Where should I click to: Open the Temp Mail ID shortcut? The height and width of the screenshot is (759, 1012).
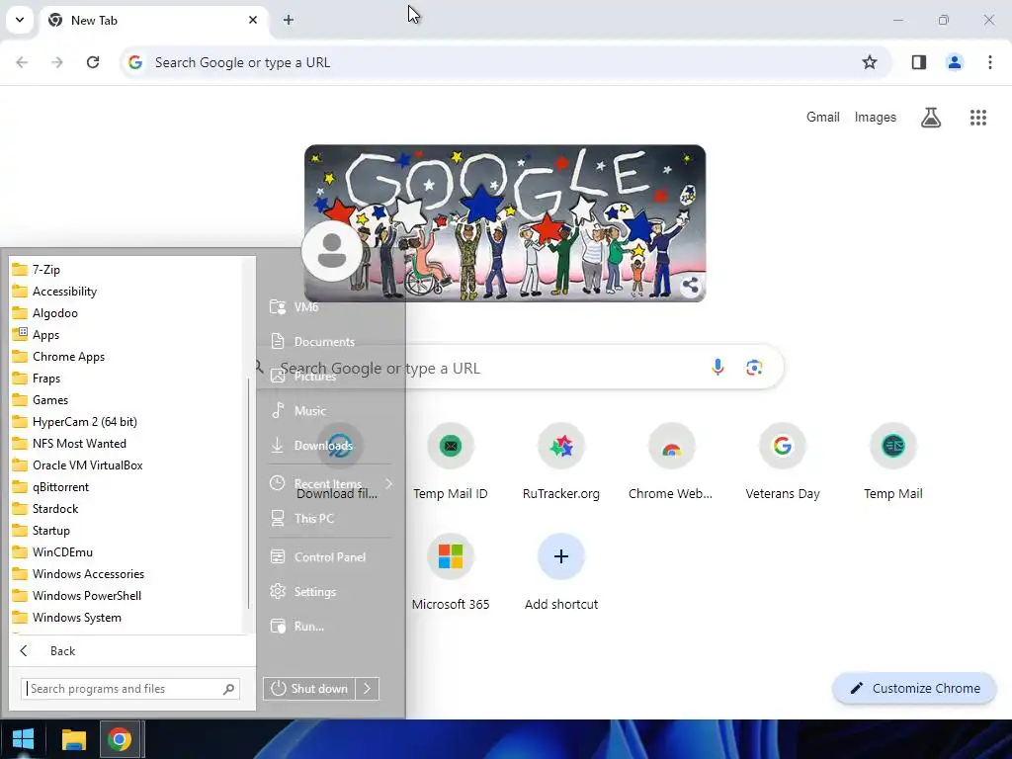[450, 462]
